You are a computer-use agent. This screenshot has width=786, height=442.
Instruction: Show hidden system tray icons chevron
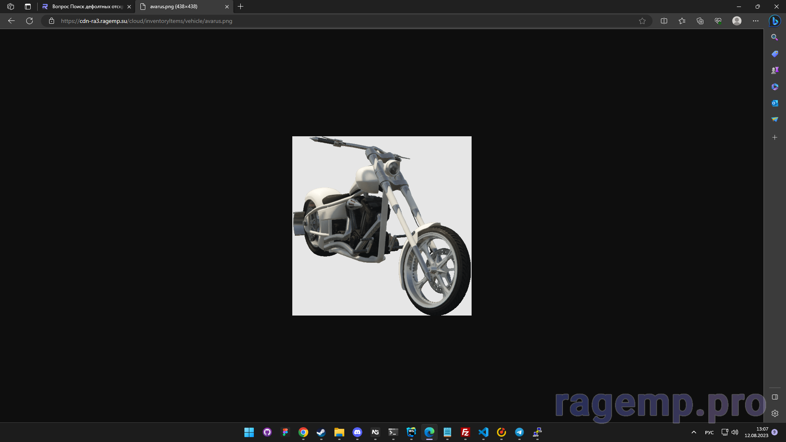(x=694, y=432)
